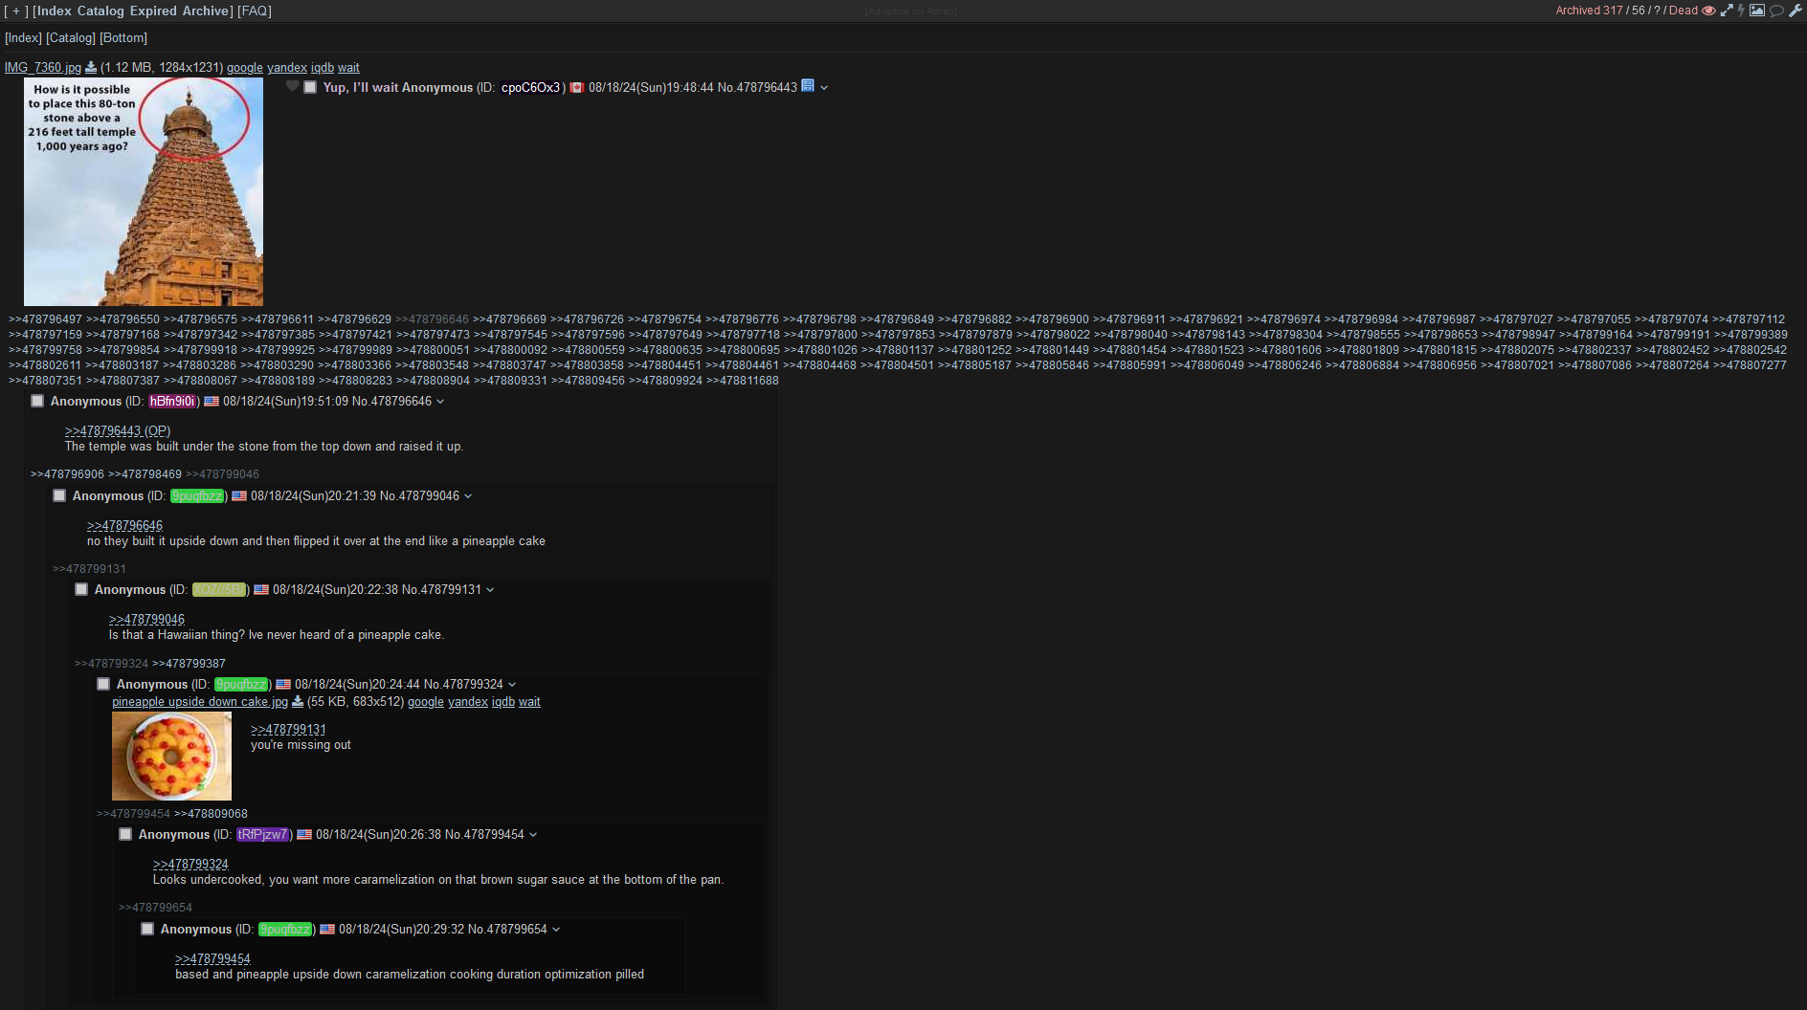The width and height of the screenshot is (1807, 1010).
Task: Click the flag icon on post No.478799454
Action: 304,834
